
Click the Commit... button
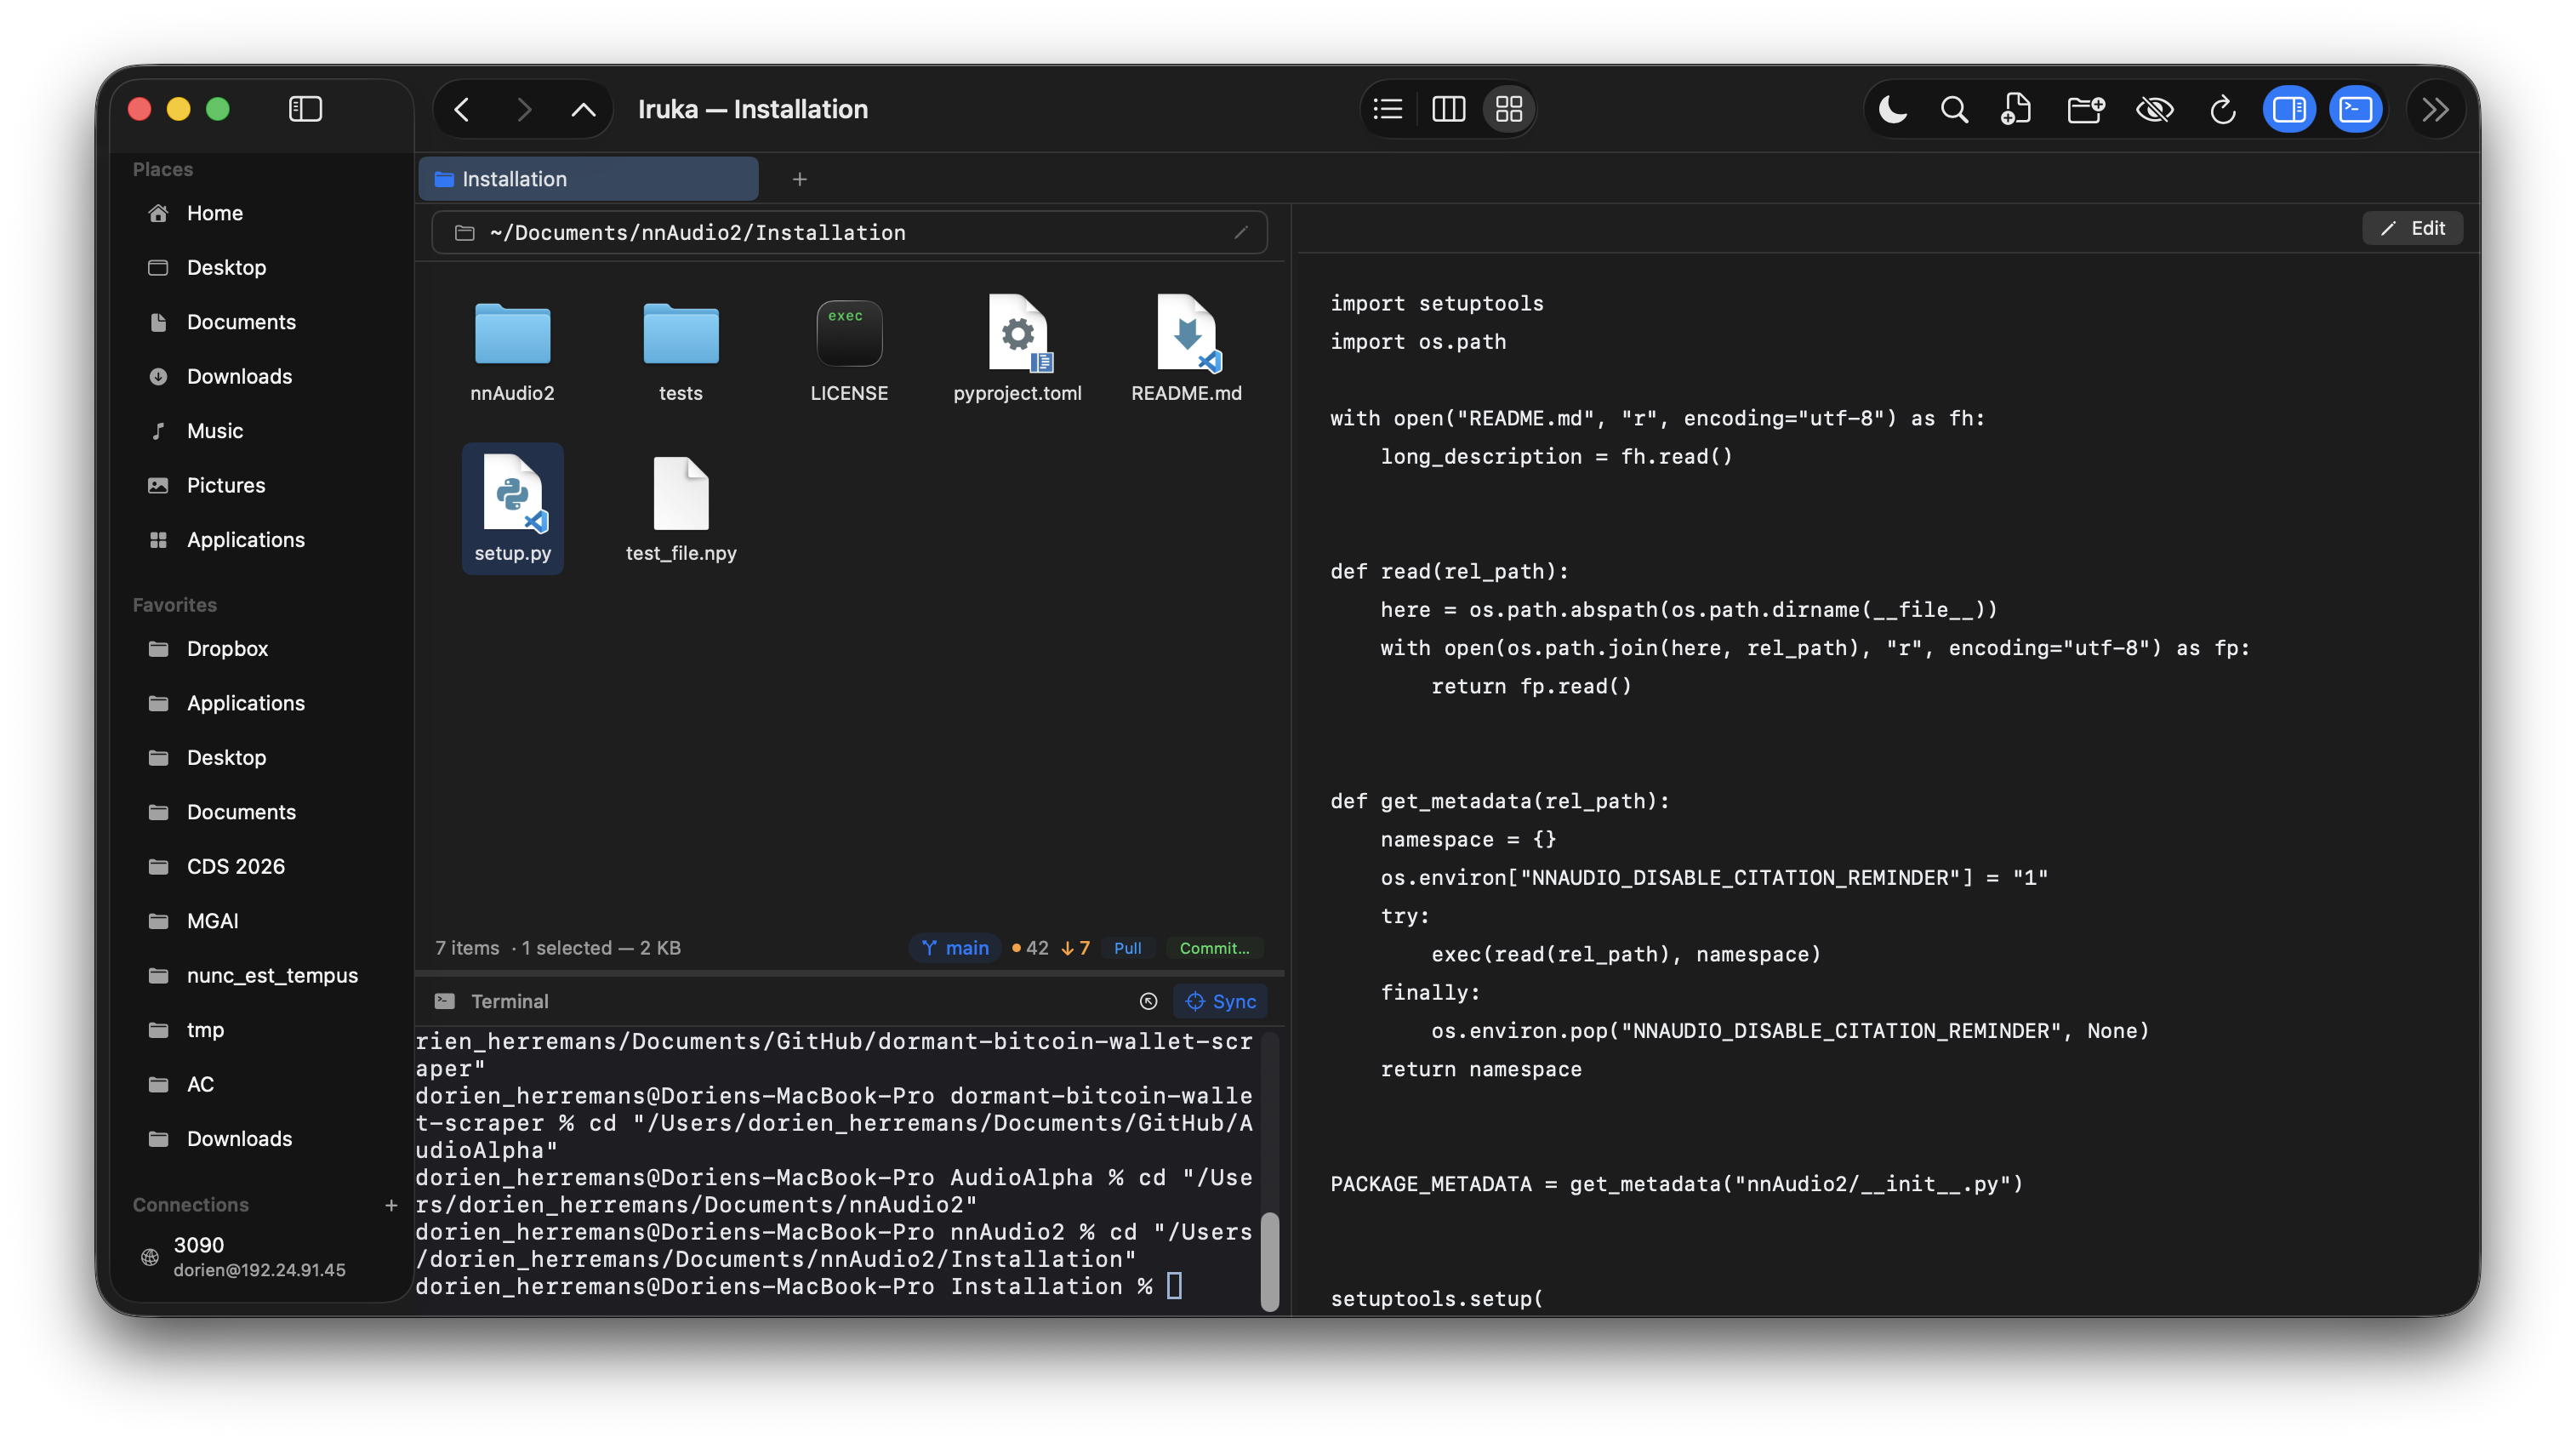pyautogui.click(x=1214, y=948)
